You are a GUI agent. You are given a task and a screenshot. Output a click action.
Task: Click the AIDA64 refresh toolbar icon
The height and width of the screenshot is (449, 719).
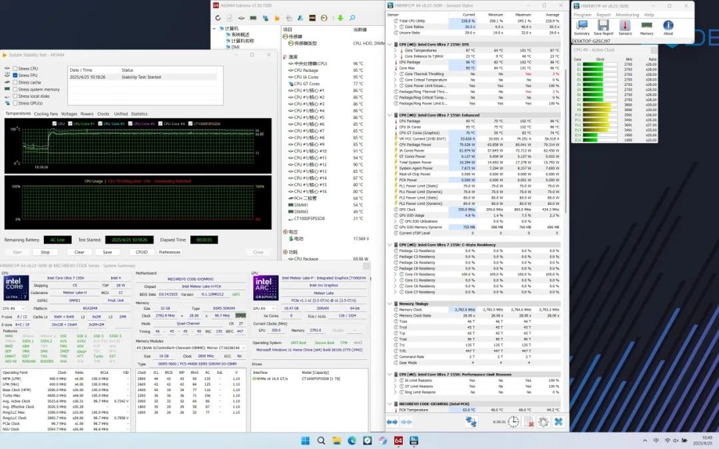coord(218,18)
